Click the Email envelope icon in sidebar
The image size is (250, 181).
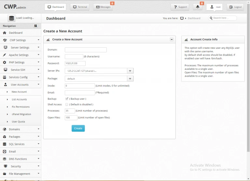click(x=5, y=151)
